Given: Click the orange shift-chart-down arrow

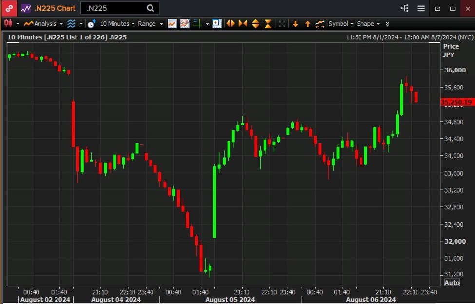Looking at the screenshot, I should tap(296, 23).
